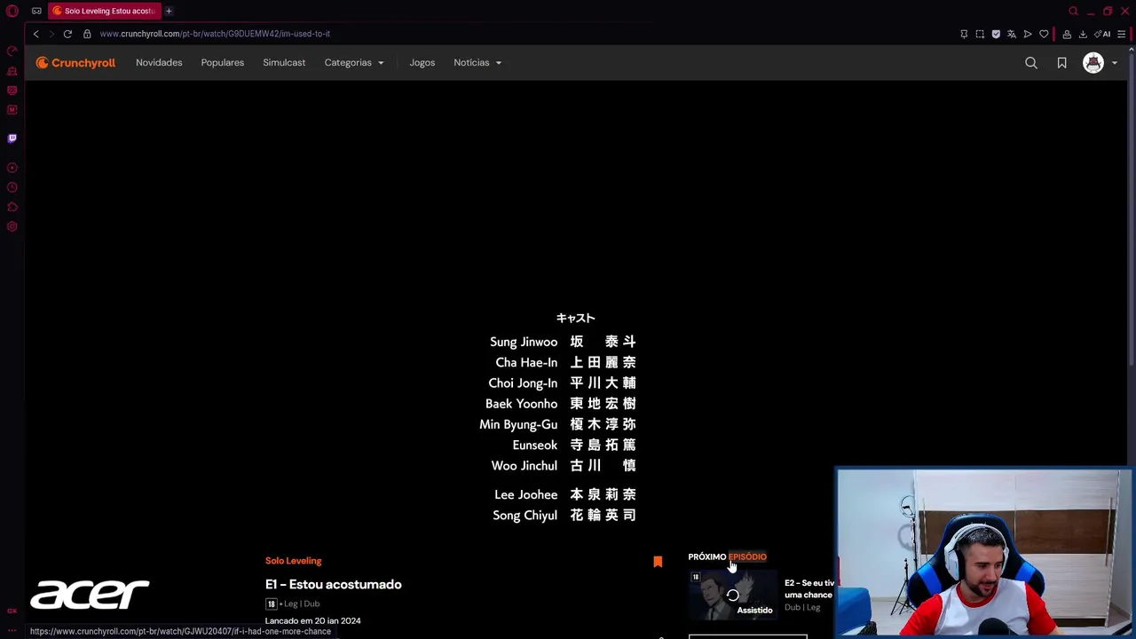Open Twitch panel in sidebar
This screenshot has height=639, width=1136.
pos(12,138)
